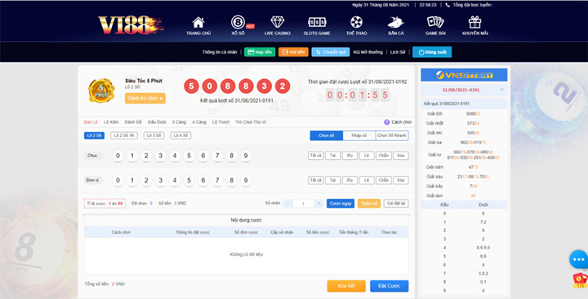Expand the 31/08/2021-0191 draw dropdown
This screenshot has width=588, height=299.
point(502,90)
